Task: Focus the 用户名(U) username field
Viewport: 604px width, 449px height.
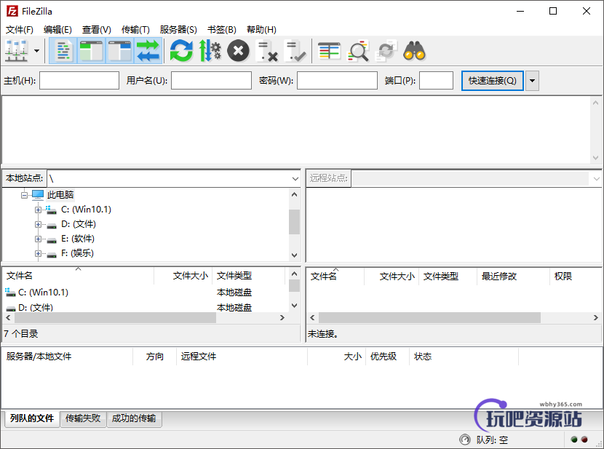Action: click(x=212, y=81)
